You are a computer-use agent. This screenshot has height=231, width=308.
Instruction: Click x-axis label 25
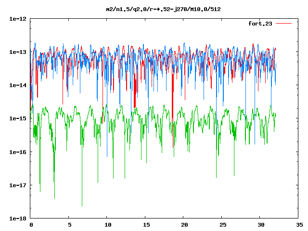pos(223,225)
